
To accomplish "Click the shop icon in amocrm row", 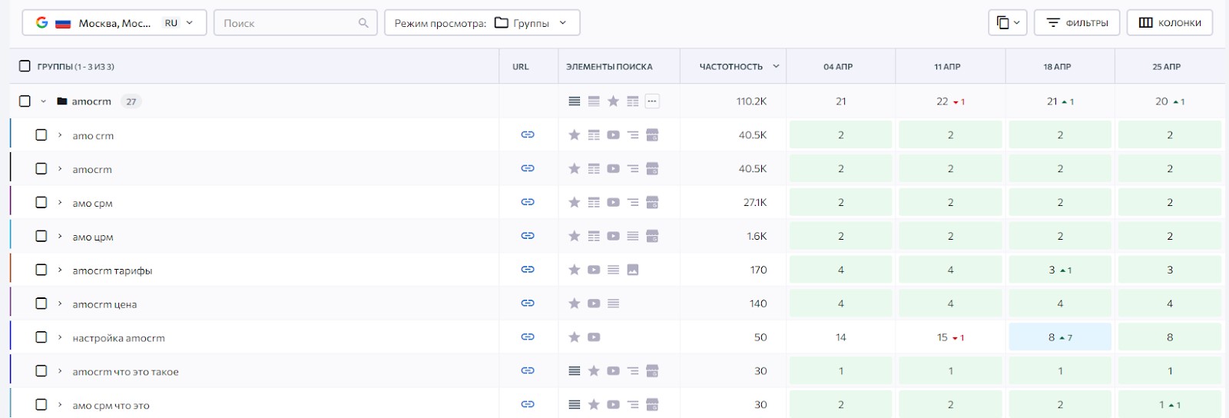I will click(x=652, y=168).
